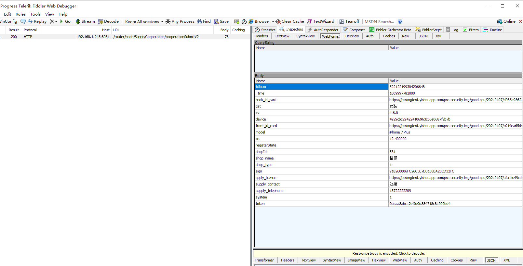Click Clear Cache

290,21
